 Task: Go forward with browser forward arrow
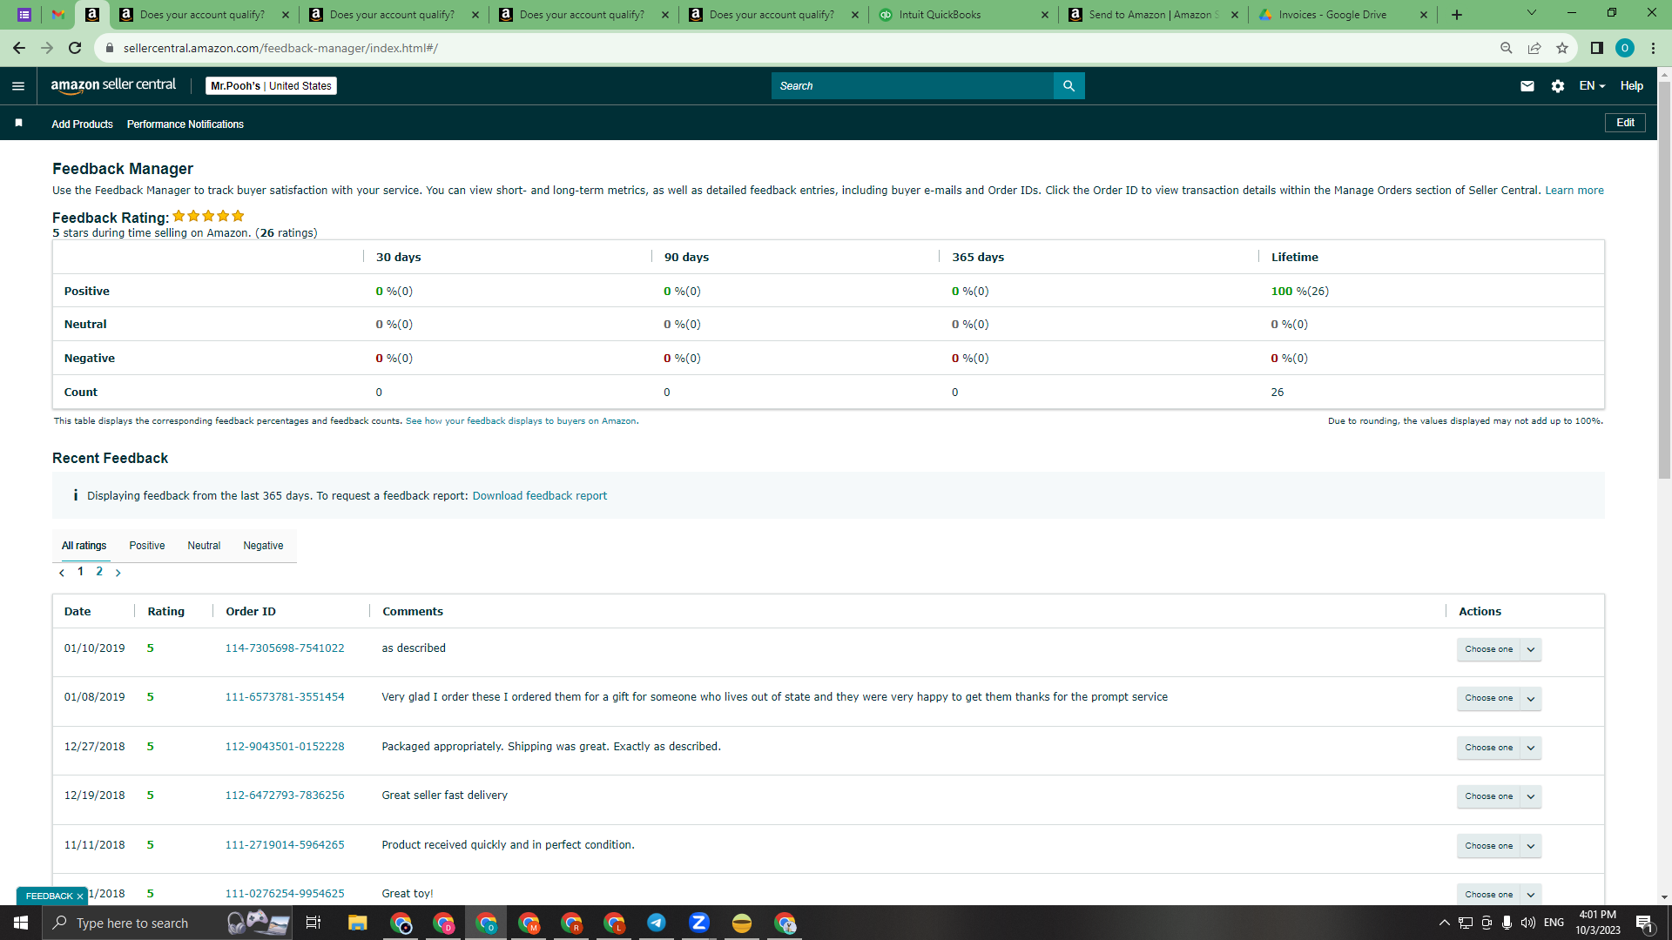(x=47, y=48)
